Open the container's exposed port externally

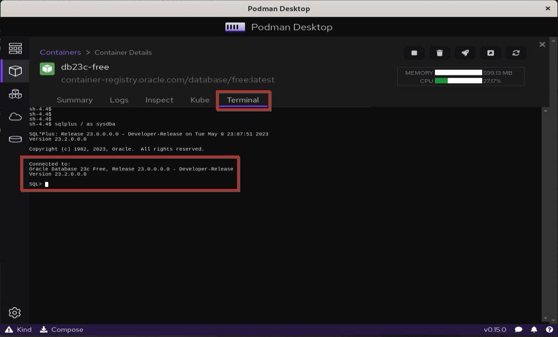[490, 53]
